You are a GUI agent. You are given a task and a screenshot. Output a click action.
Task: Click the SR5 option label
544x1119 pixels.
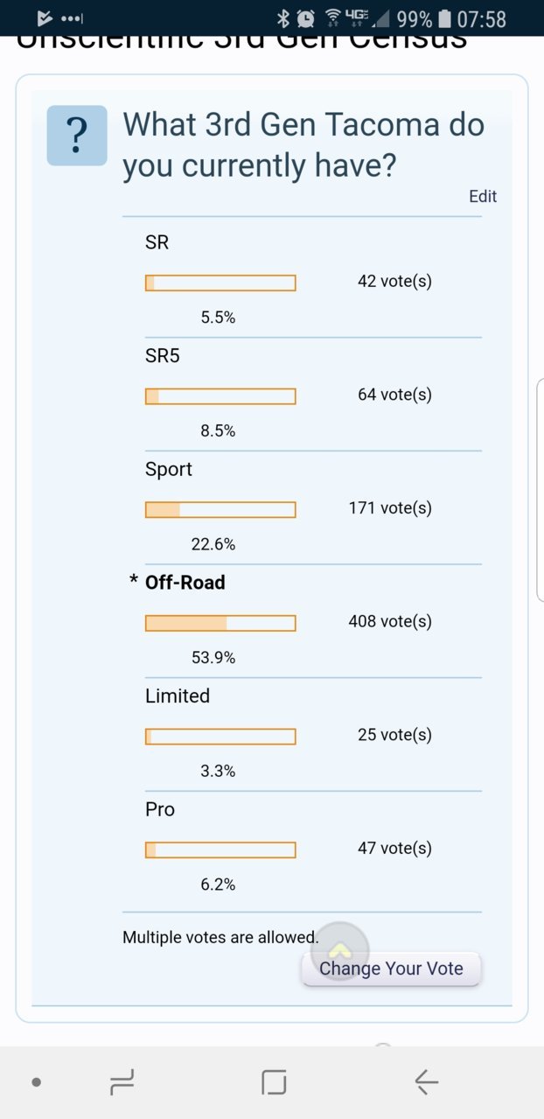tap(163, 356)
